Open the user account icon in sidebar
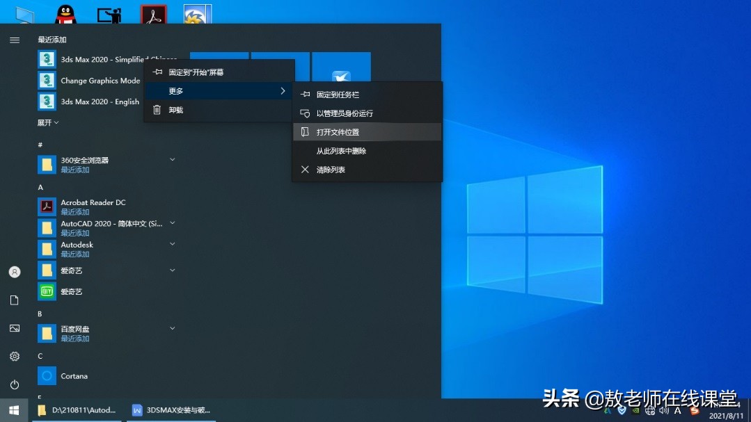This screenshot has height=422, width=751. [14, 271]
